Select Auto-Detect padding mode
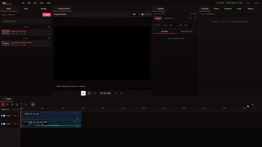 [x=169, y=18]
